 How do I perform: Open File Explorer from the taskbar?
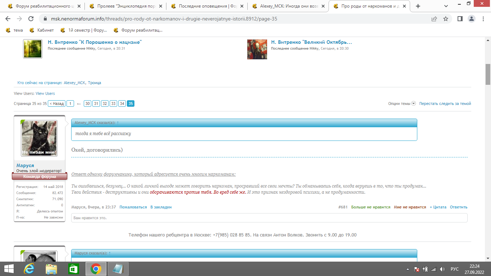pos(51,269)
